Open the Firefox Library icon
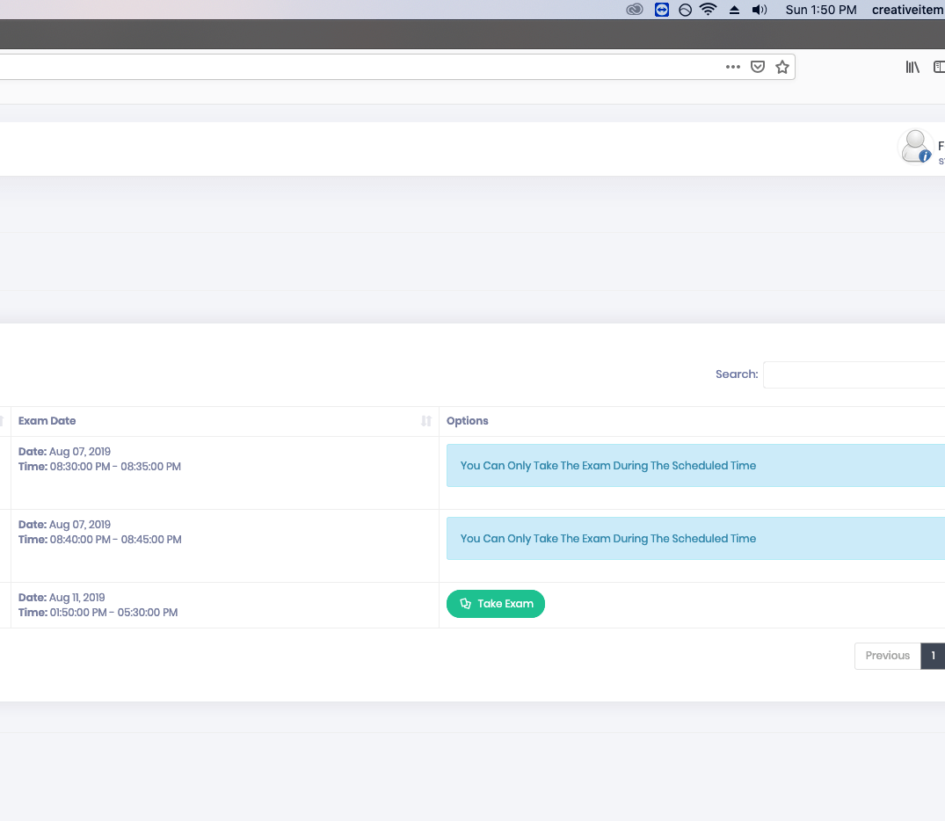Image resolution: width=945 pixels, height=821 pixels. (912, 67)
